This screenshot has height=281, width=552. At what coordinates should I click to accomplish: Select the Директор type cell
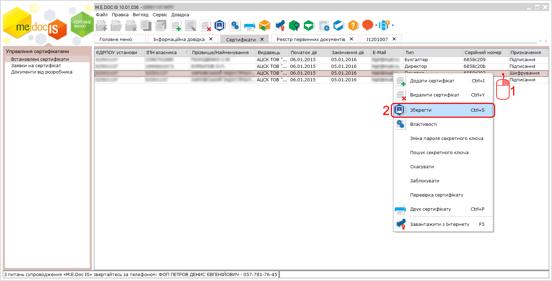coord(433,66)
